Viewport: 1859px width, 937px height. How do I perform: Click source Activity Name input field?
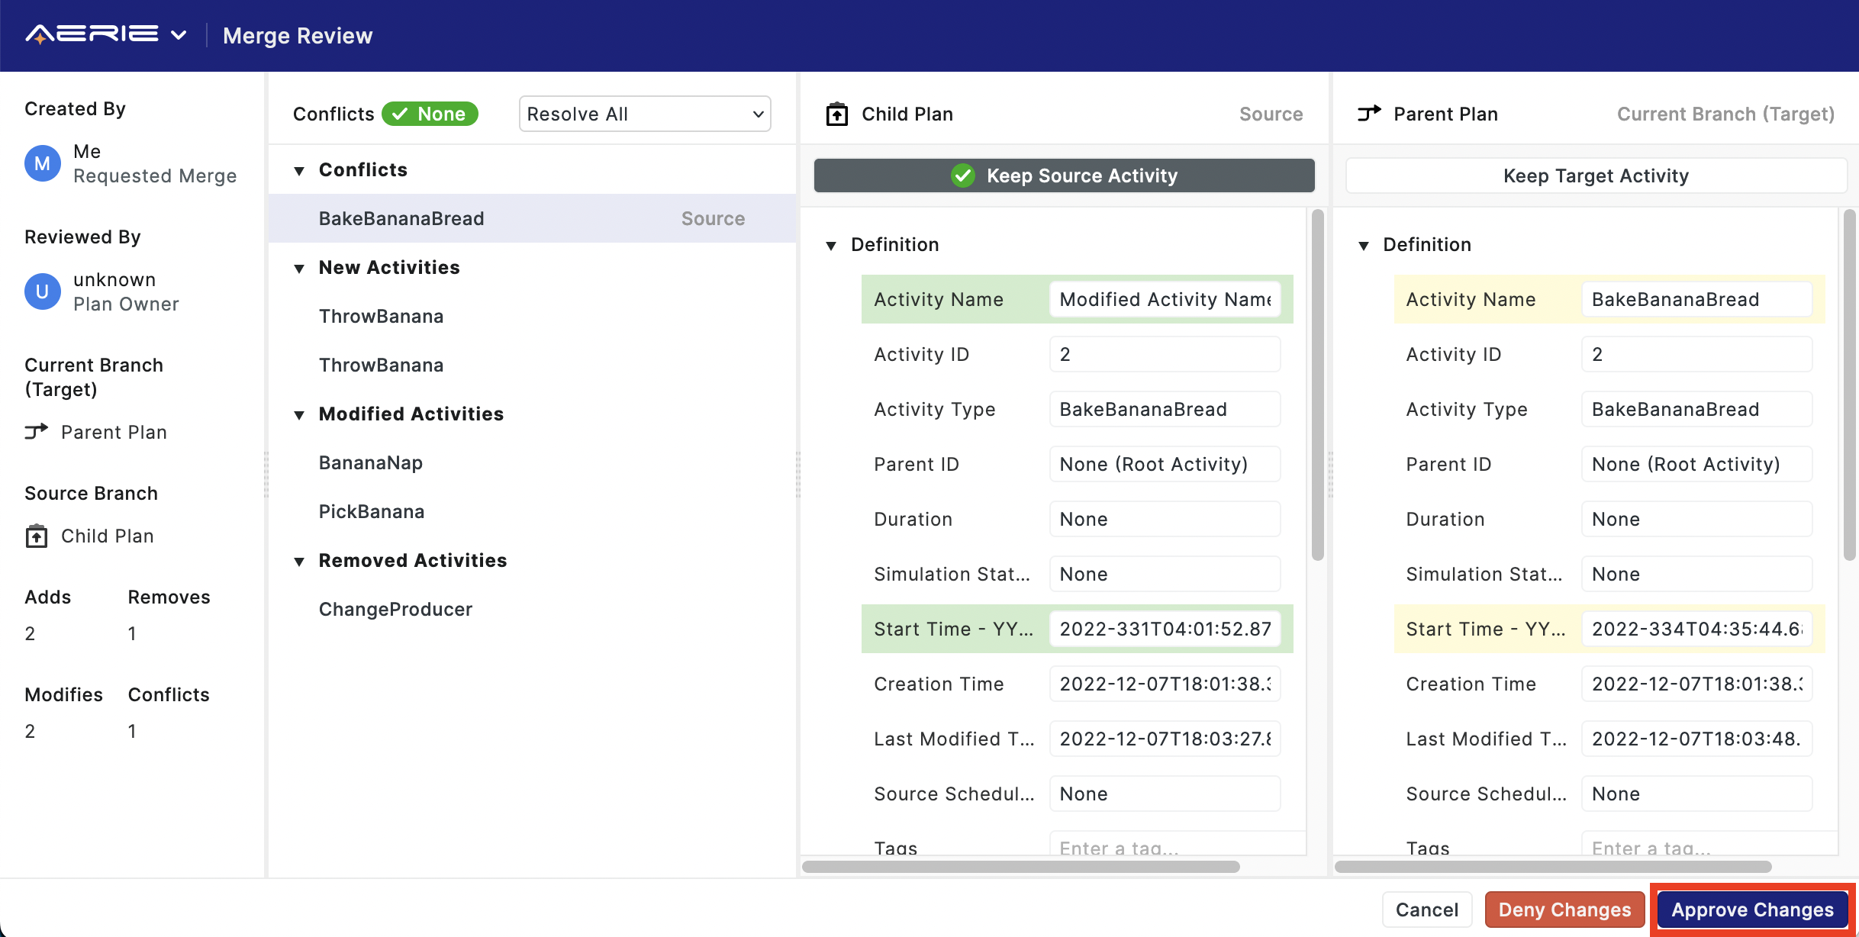[x=1165, y=299]
